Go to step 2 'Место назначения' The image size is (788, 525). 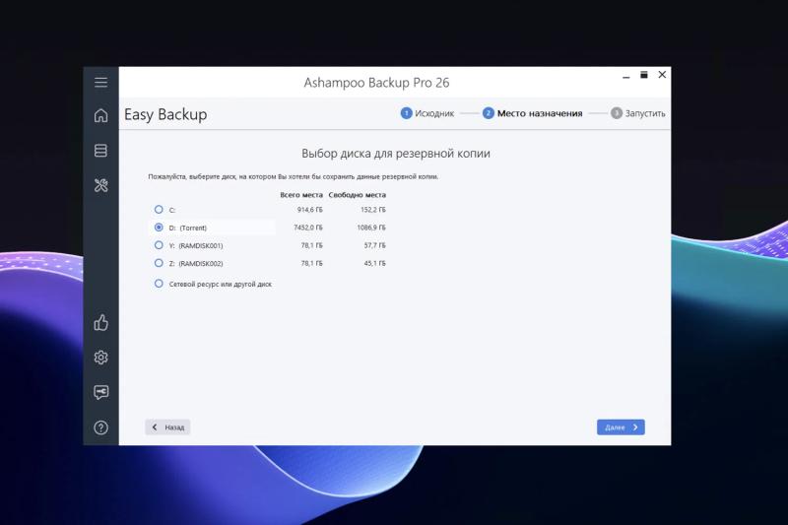pyautogui.click(x=532, y=113)
